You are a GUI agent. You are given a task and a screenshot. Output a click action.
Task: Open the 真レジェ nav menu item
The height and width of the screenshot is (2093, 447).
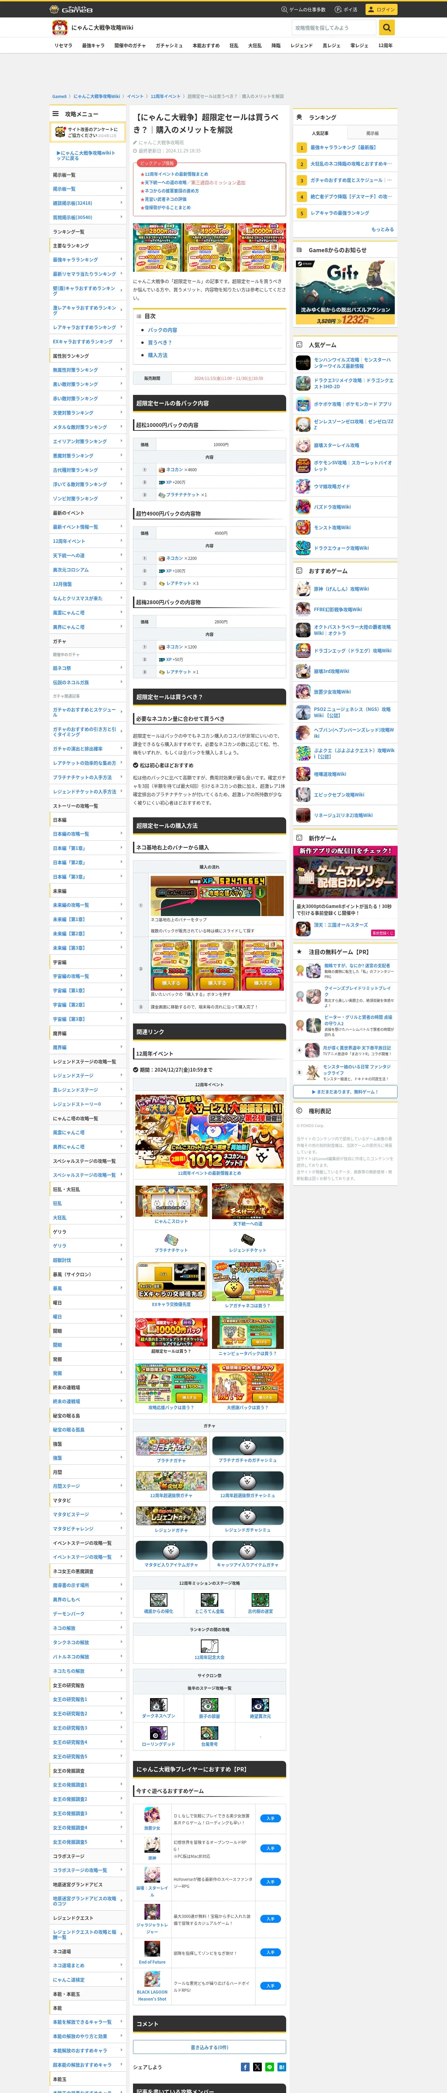pos(331,45)
